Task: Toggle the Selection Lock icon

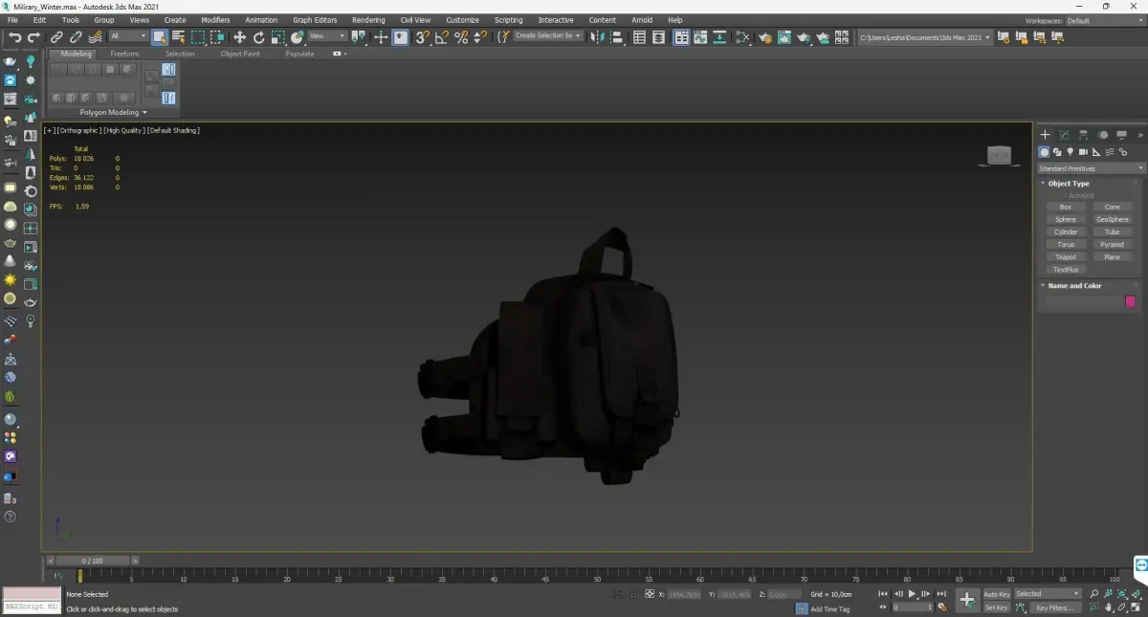Action: 632,594
